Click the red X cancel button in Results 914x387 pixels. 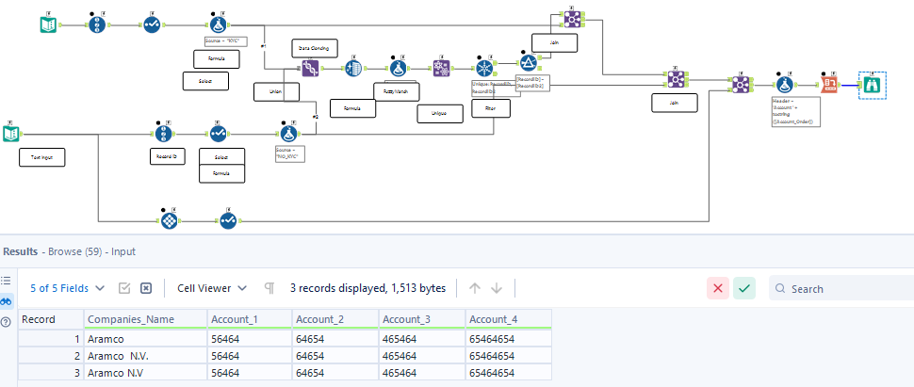coord(718,288)
